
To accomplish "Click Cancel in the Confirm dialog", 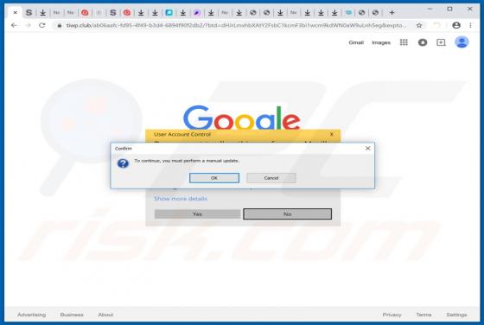I will coord(271,178).
